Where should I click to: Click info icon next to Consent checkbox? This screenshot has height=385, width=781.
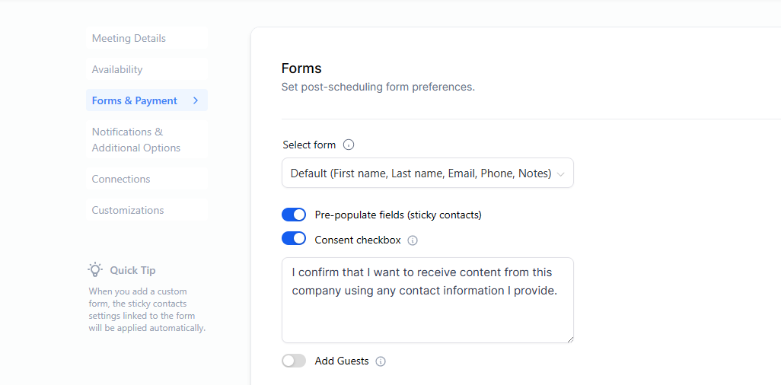coord(413,240)
